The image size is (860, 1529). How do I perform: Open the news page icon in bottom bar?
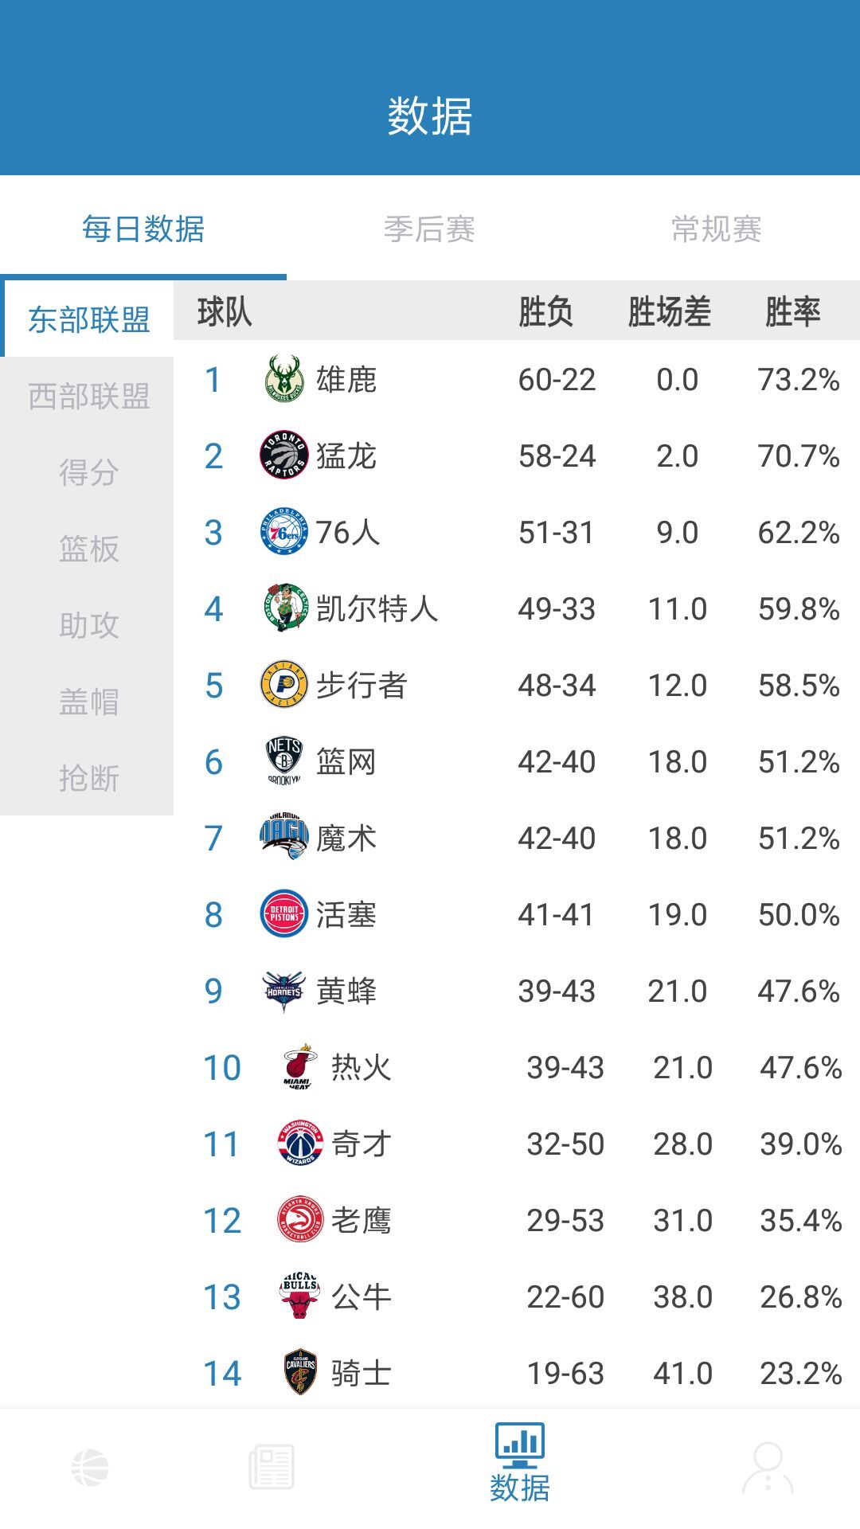[272, 1467]
